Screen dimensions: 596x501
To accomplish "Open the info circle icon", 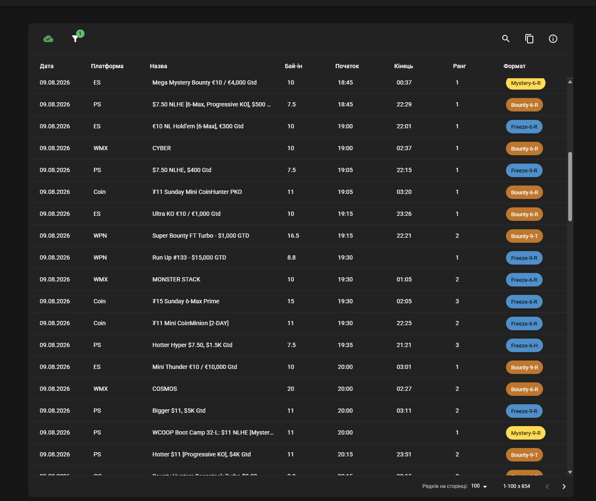I will click(553, 39).
